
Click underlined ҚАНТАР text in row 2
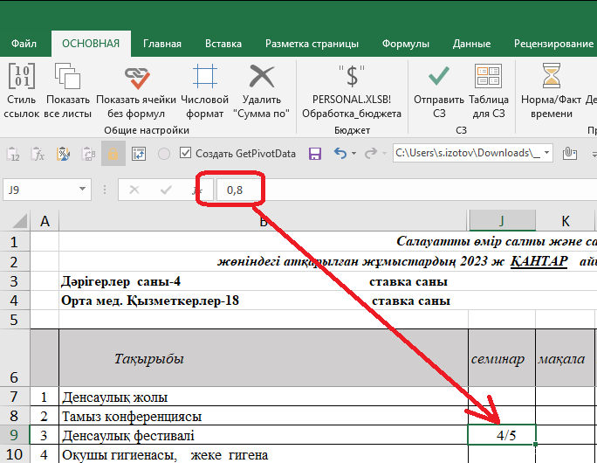(539, 261)
